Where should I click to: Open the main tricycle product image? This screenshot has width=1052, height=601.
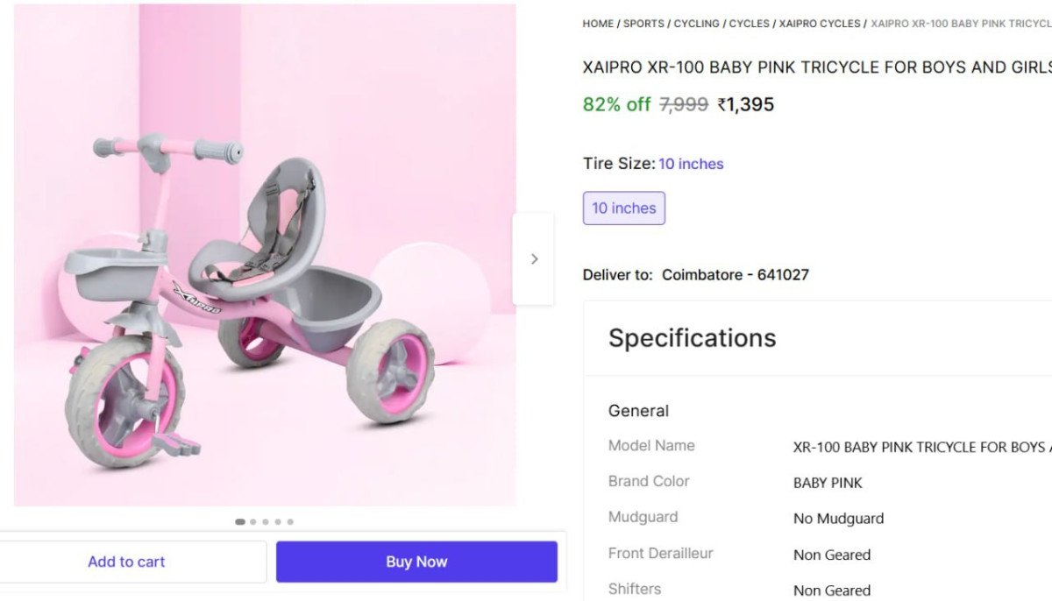[263, 258]
